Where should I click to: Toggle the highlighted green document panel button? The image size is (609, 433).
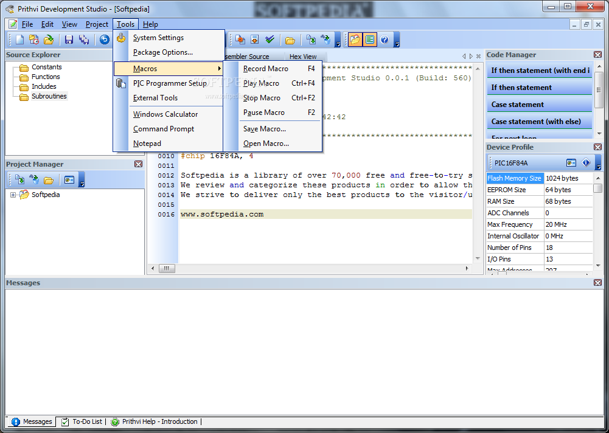coord(370,39)
